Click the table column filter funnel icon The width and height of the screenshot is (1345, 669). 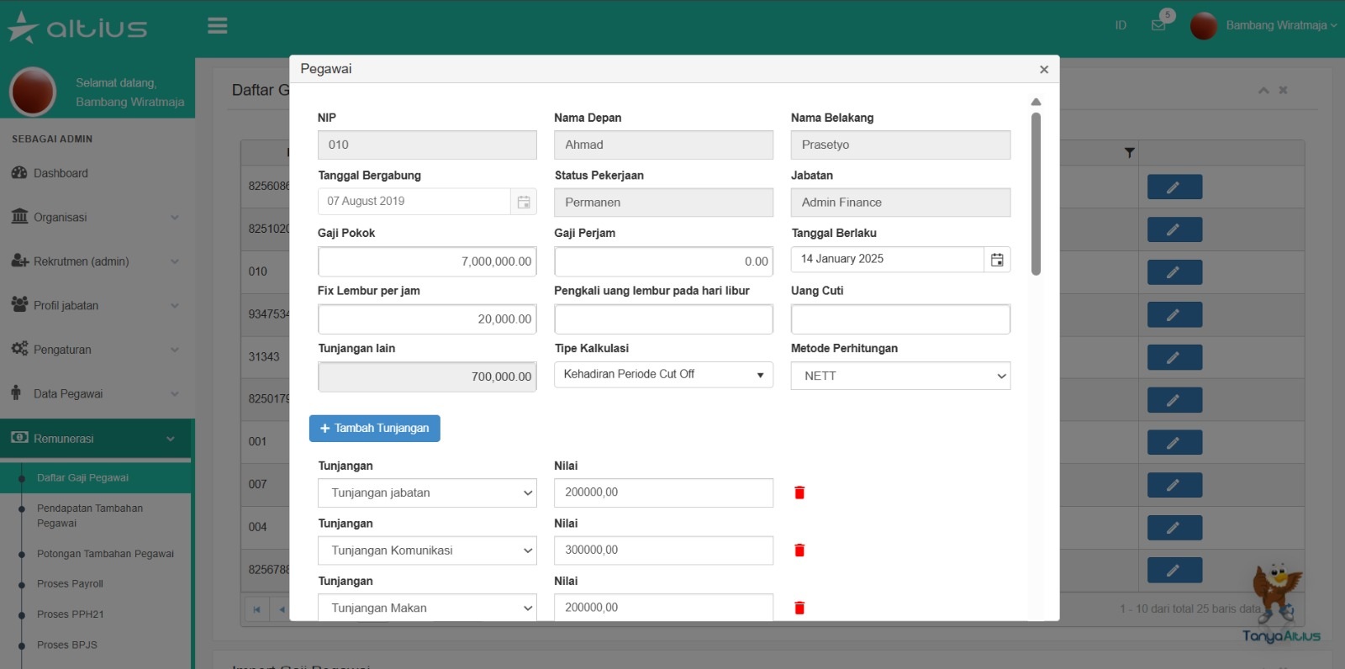pos(1129,153)
